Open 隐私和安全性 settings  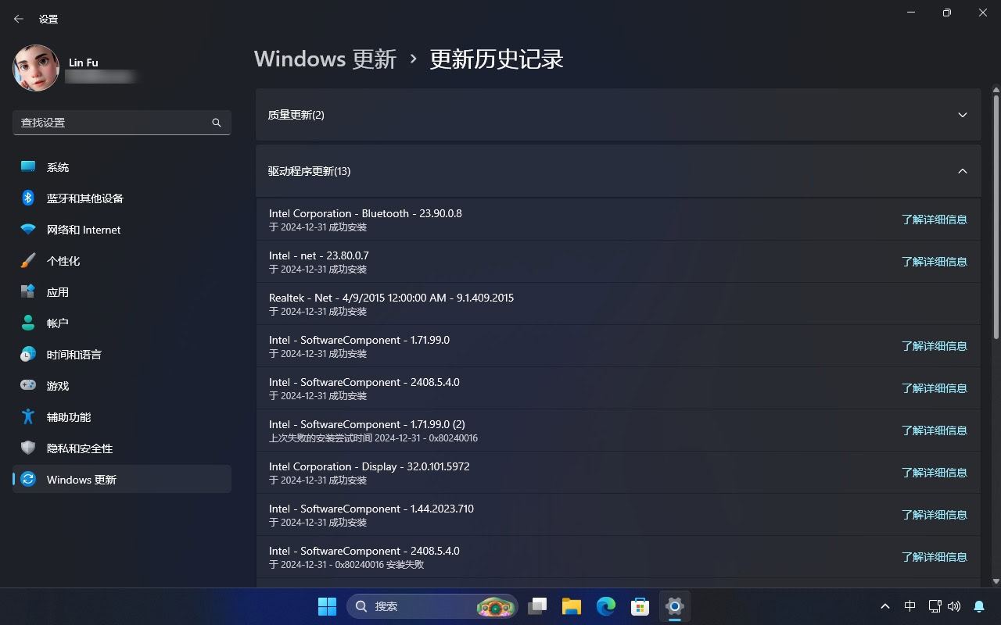pos(122,448)
